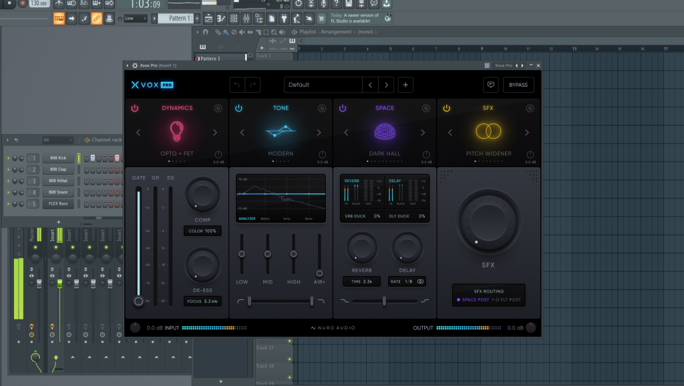Click the purple Dark Hall dome icon
684x386 pixels.
[x=385, y=131]
